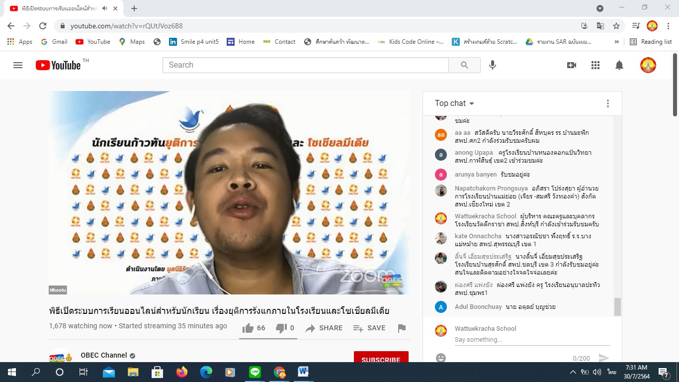
Task: Click chat author kate Onnachcha
Action: click(x=478, y=236)
